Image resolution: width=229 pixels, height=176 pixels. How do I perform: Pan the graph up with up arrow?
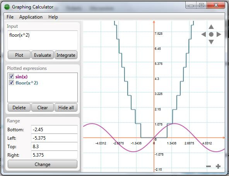[x=211, y=27]
